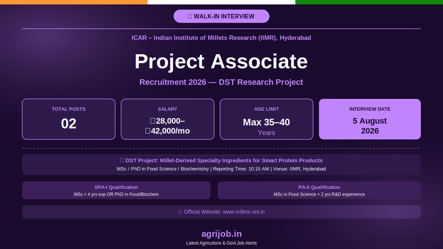The width and height of the screenshot is (443, 249).
Task: Click the Max 35–40 value
Action: coord(267,122)
